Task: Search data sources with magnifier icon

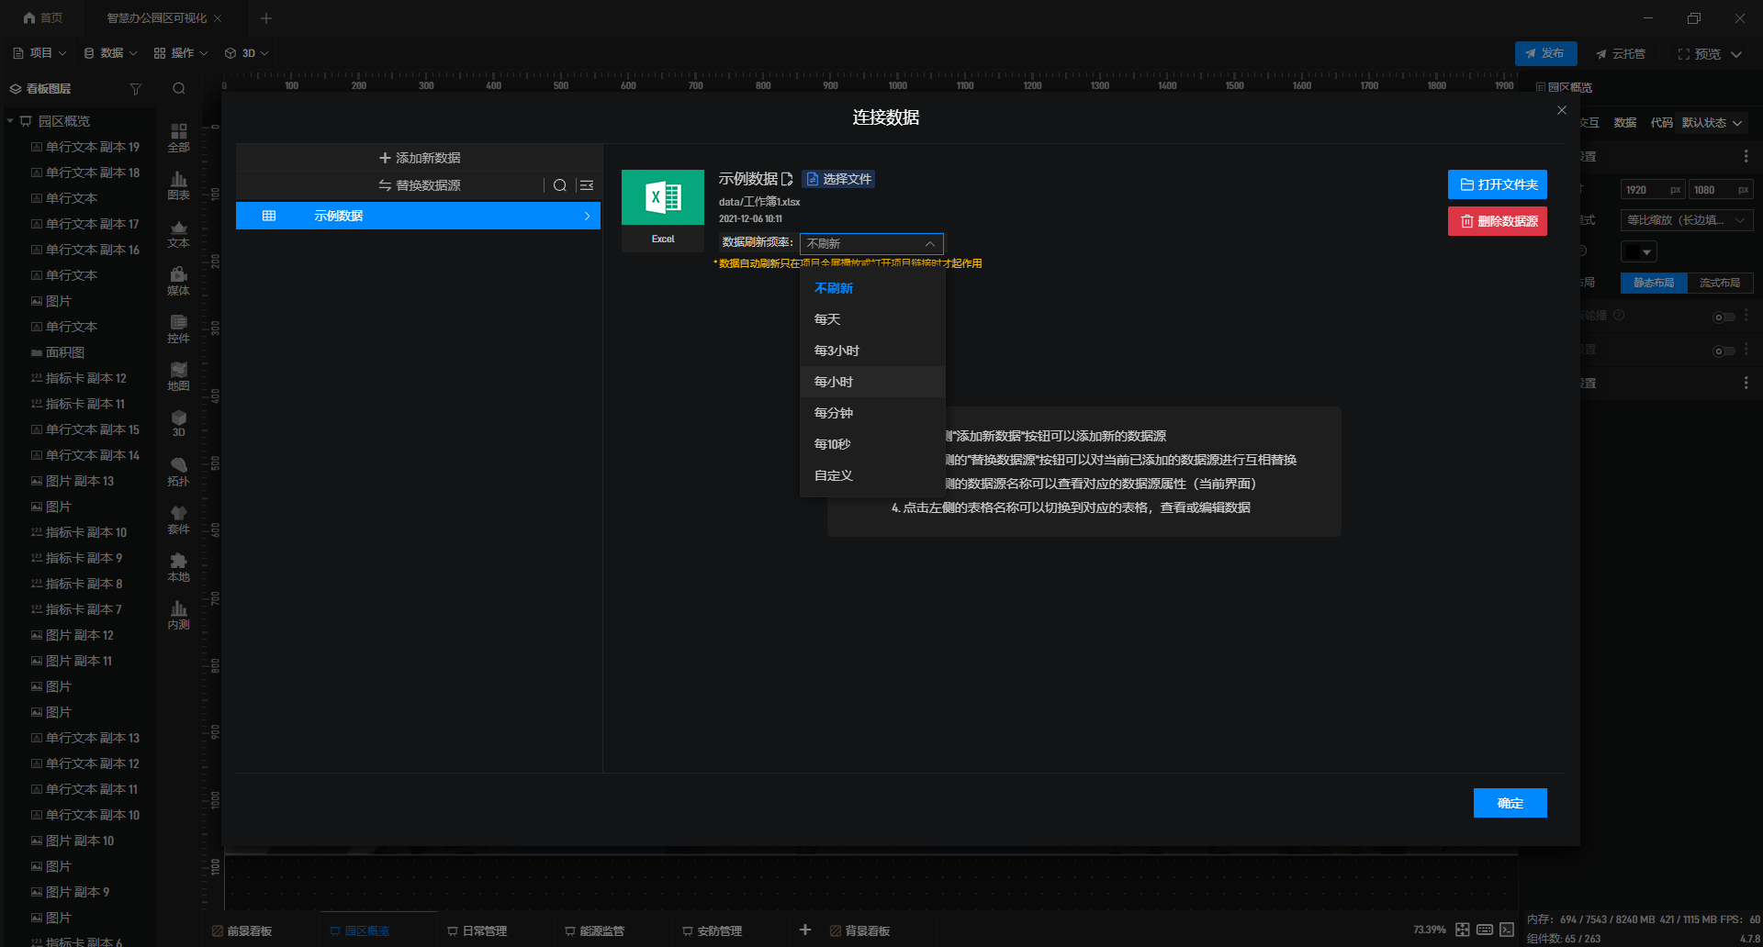Action: [x=559, y=185]
